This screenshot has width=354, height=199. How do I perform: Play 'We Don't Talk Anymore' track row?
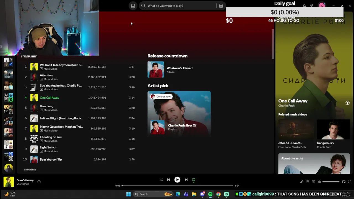click(79, 67)
